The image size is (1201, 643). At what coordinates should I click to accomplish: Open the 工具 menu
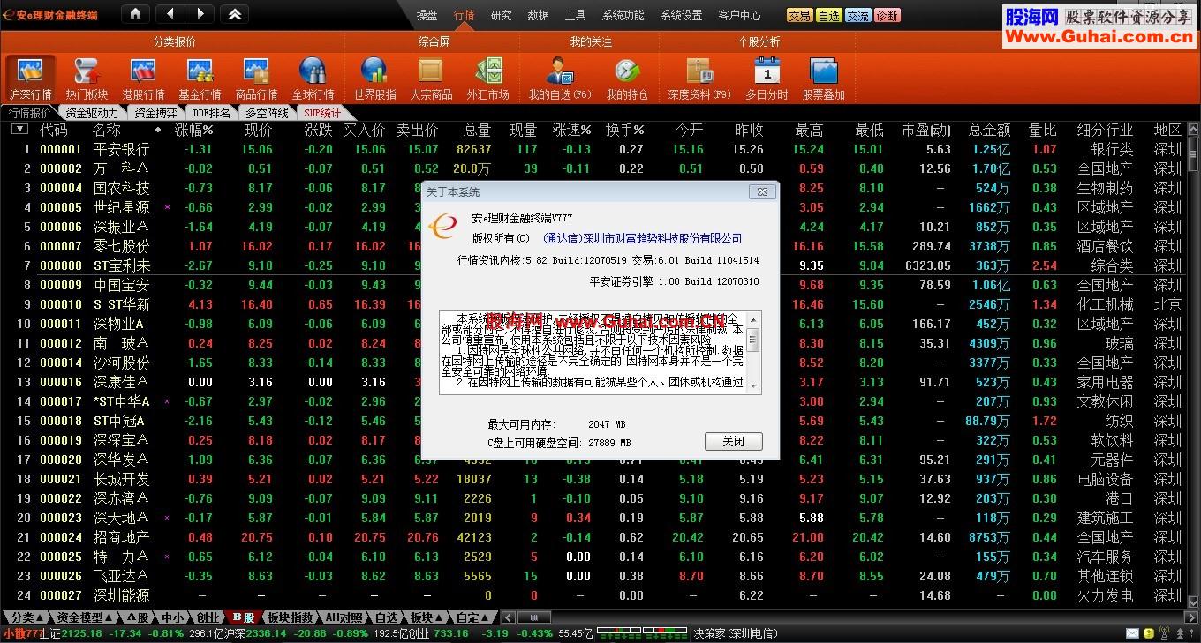[x=575, y=15]
